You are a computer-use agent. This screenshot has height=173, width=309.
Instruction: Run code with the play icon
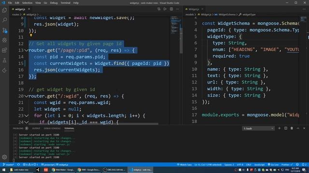165,9
